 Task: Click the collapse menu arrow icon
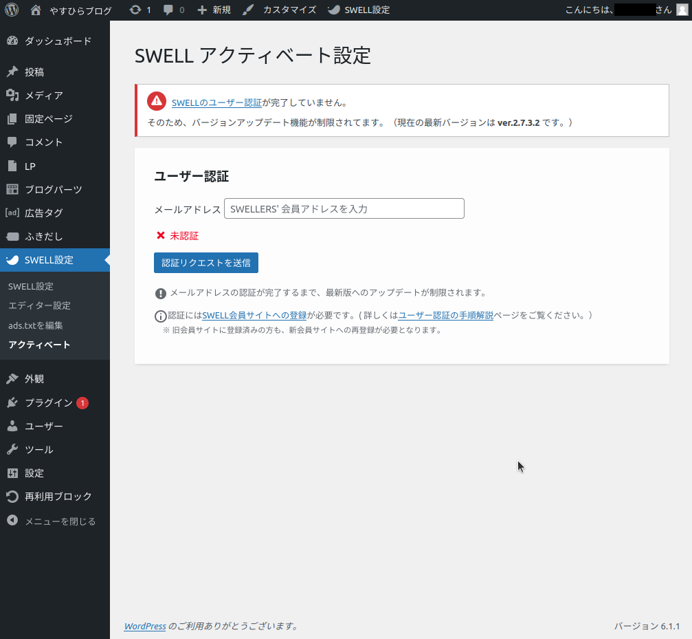click(12, 520)
